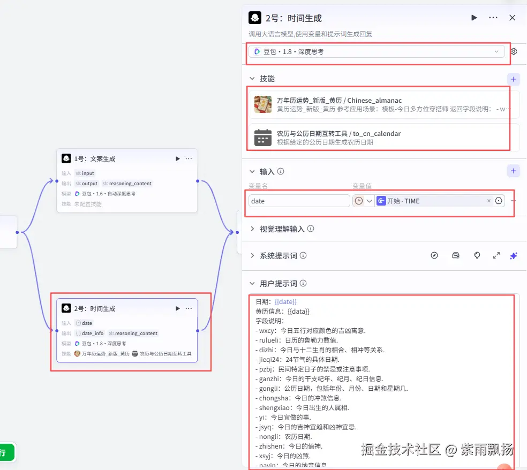
Task: Click the lightbulb icon in system prompt toolbar
Action: [x=477, y=256]
